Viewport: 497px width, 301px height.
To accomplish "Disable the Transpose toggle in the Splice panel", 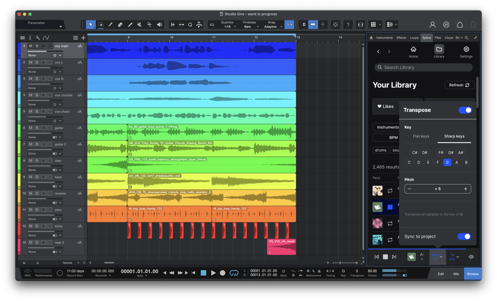I will [x=465, y=110].
